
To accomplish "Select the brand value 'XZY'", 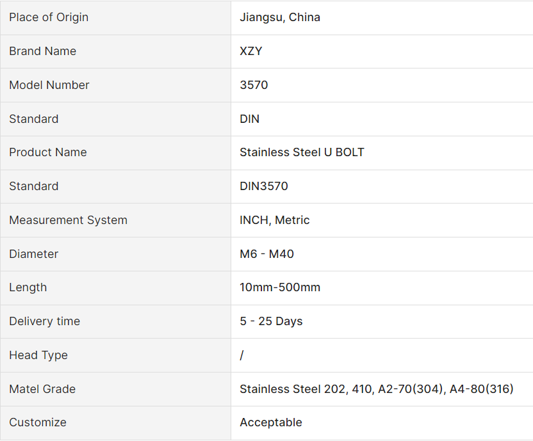I will (x=251, y=51).
